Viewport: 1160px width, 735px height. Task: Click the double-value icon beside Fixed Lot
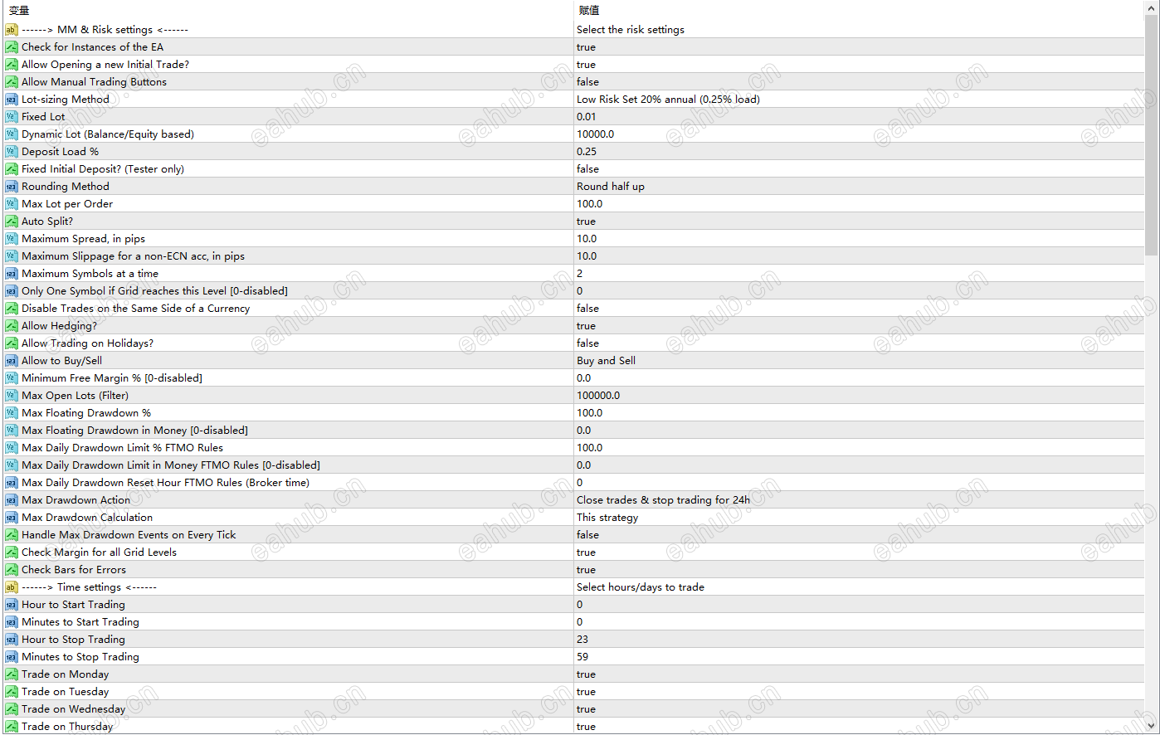(11, 116)
